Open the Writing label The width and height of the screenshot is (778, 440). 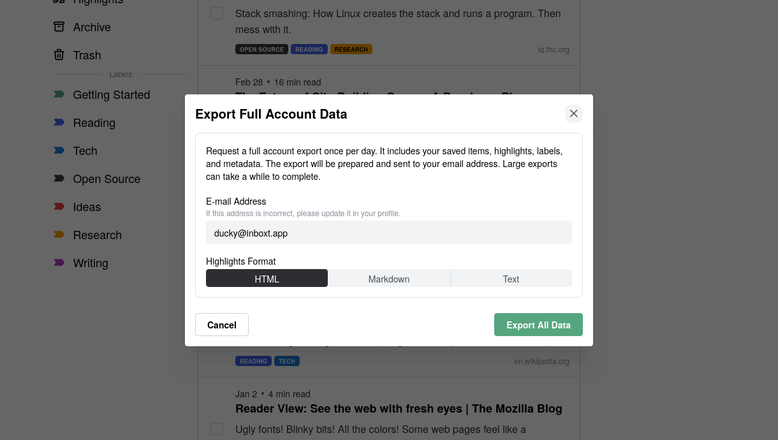(x=91, y=263)
